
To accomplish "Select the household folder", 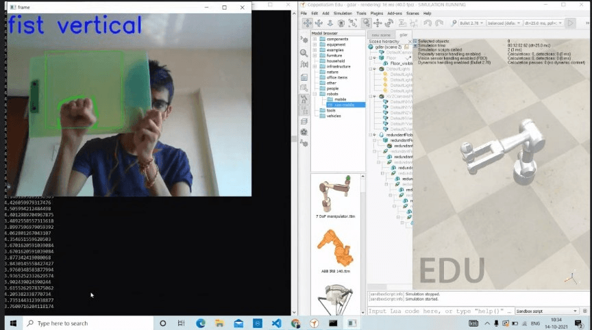I will pos(332,61).
